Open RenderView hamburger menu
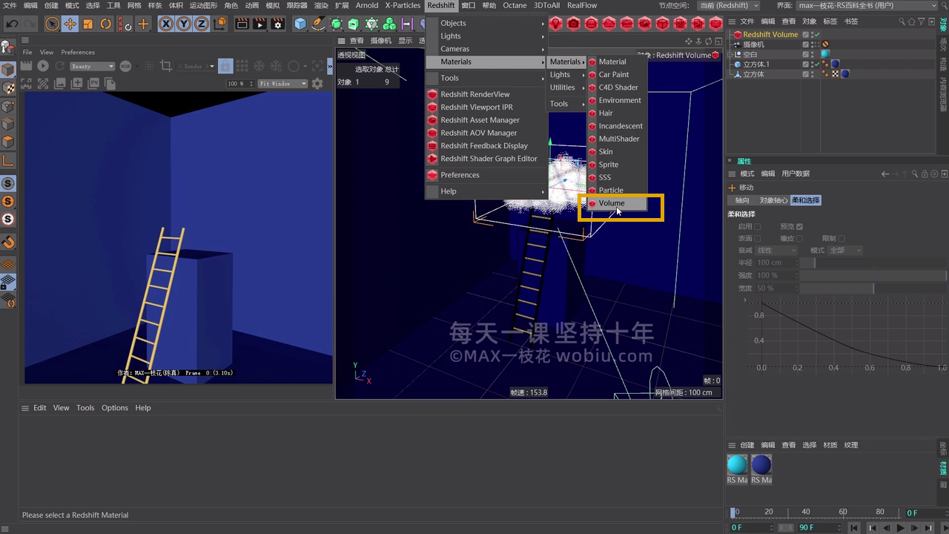Screen dimensions: 949x534 coord(25,40)
